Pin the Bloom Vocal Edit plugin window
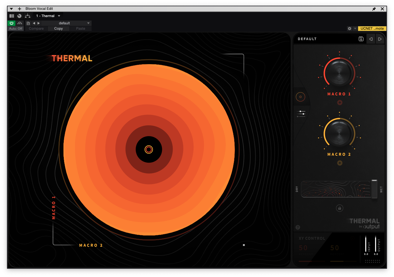 (x=374, y=9)
